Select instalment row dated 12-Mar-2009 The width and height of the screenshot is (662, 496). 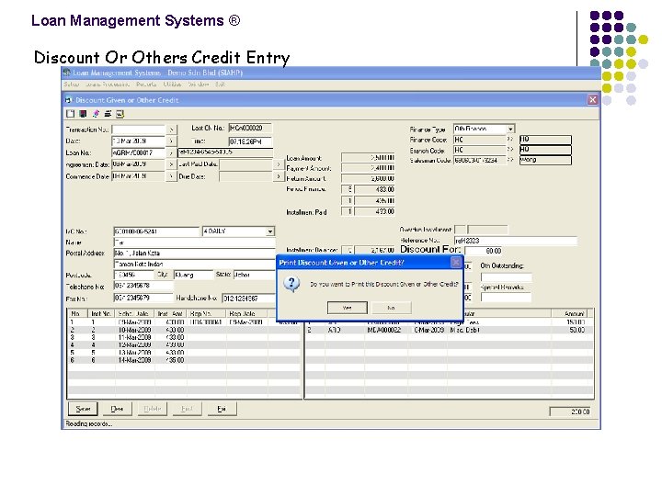pos(185,345)
